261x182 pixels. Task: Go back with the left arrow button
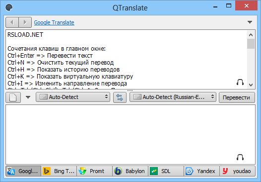12,22
